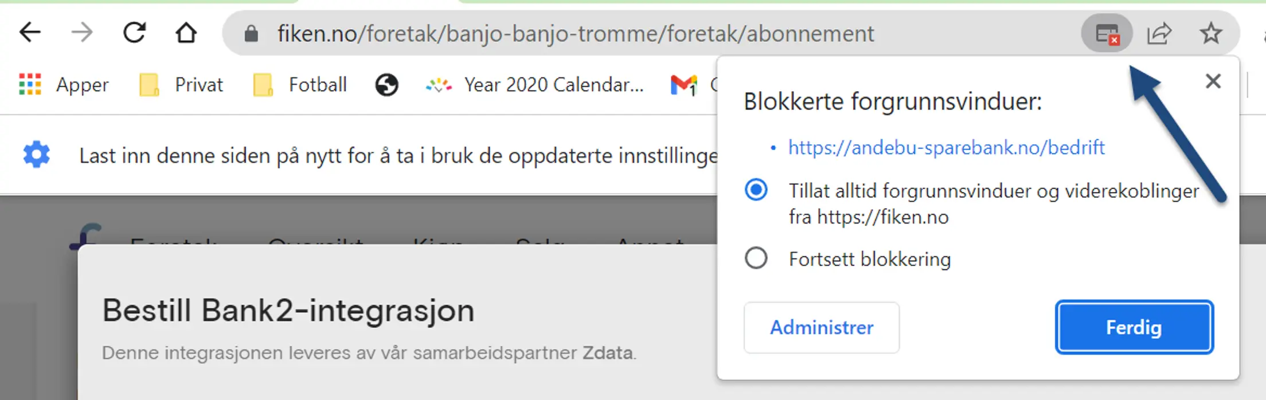1266x400 pixels.
Task: Click the blocked pop-up icon in address bar
Action: [1107, 34]
